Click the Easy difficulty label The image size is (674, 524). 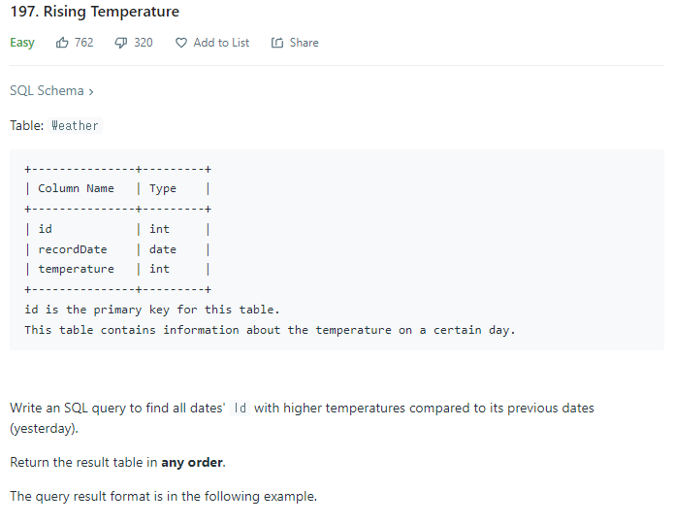(x=22, y=43)
